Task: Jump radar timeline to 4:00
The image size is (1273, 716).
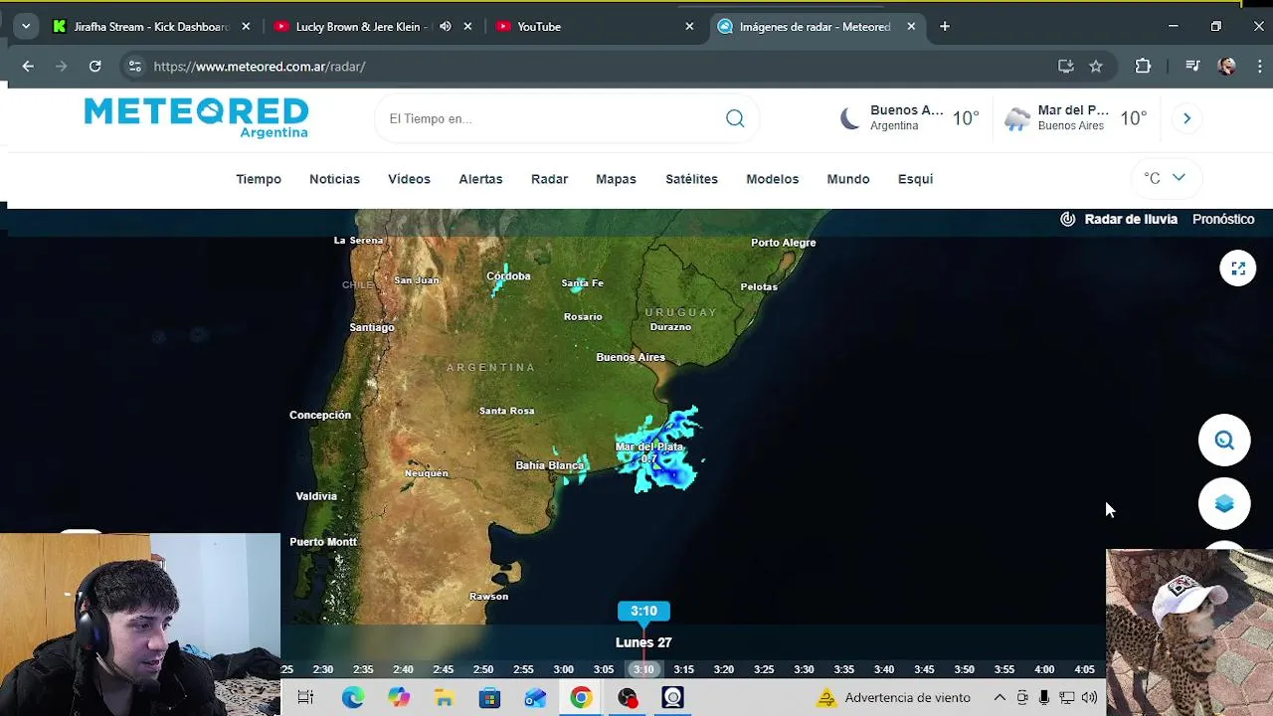Action: (x=1044, y=669)
